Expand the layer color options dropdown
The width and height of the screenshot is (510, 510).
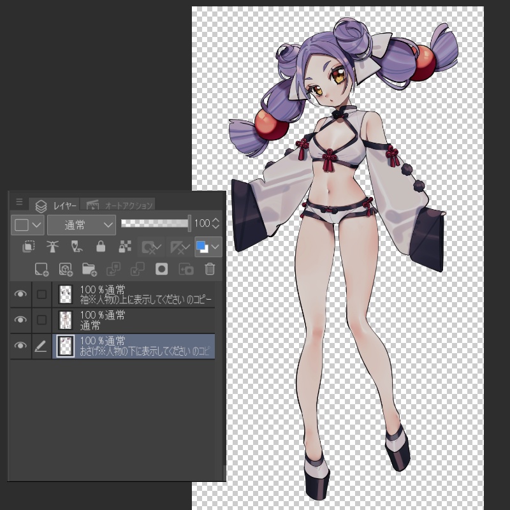[x=27, y=224]
